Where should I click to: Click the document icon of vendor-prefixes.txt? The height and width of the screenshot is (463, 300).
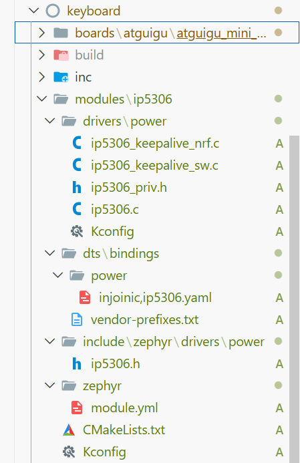point(77,319)
